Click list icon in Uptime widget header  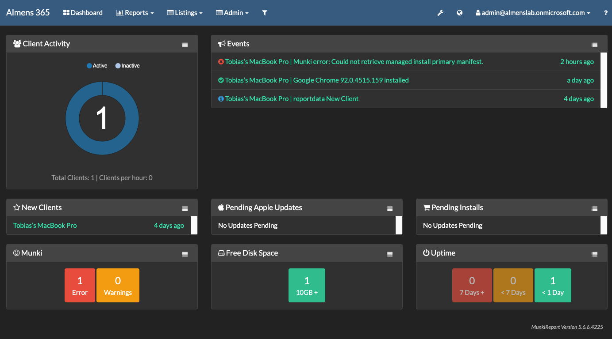[x=594, y=254]
